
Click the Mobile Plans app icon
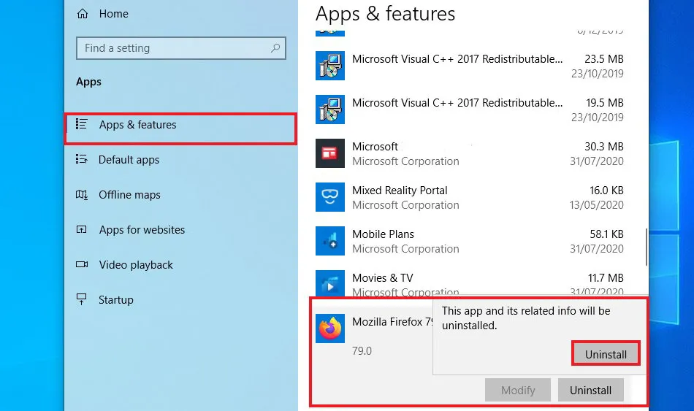pos(330,241)
